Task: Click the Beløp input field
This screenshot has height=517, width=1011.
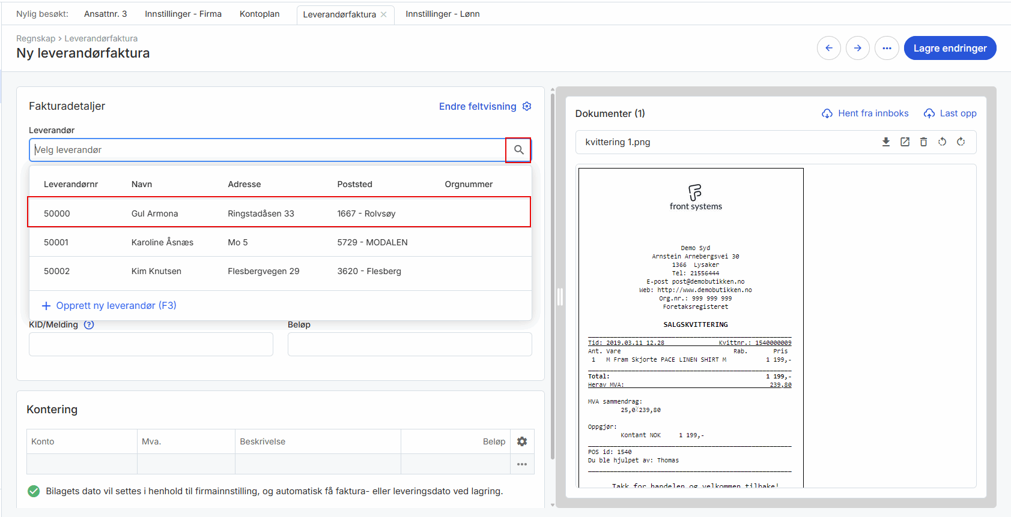Action: pyautogui.click(x=410, y=344)
